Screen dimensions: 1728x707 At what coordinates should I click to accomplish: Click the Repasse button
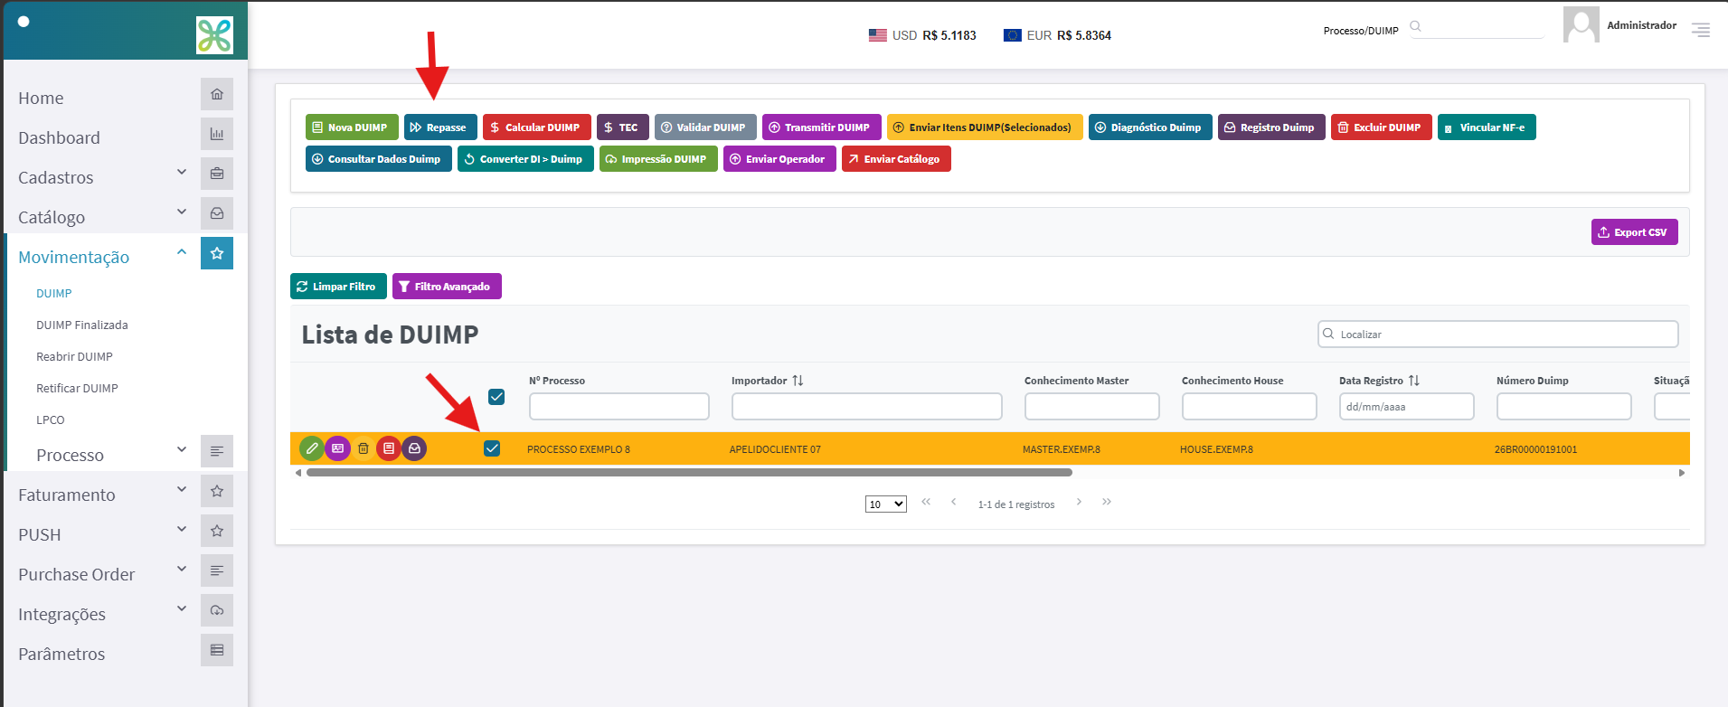pyautogui.click(x=440, y=127)
